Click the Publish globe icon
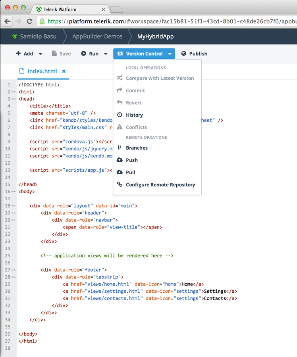The width and height of the screenshot is (297, 357). [183, 54]
